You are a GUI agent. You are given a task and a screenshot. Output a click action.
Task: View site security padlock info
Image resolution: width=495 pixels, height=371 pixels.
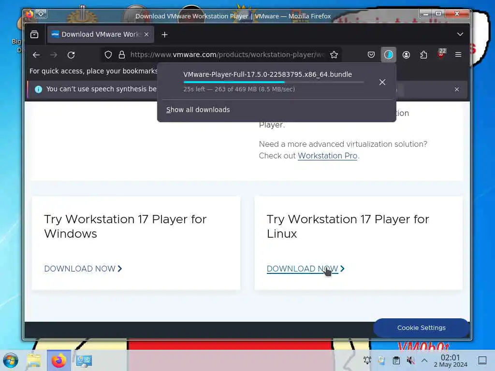pyautogui.click(x=122, y=55)
